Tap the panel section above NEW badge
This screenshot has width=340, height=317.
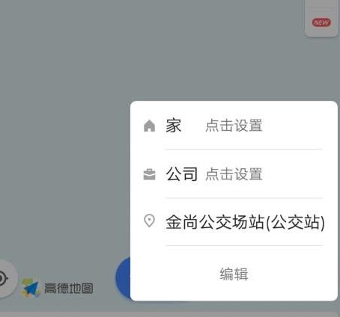(x=321, y=4)
